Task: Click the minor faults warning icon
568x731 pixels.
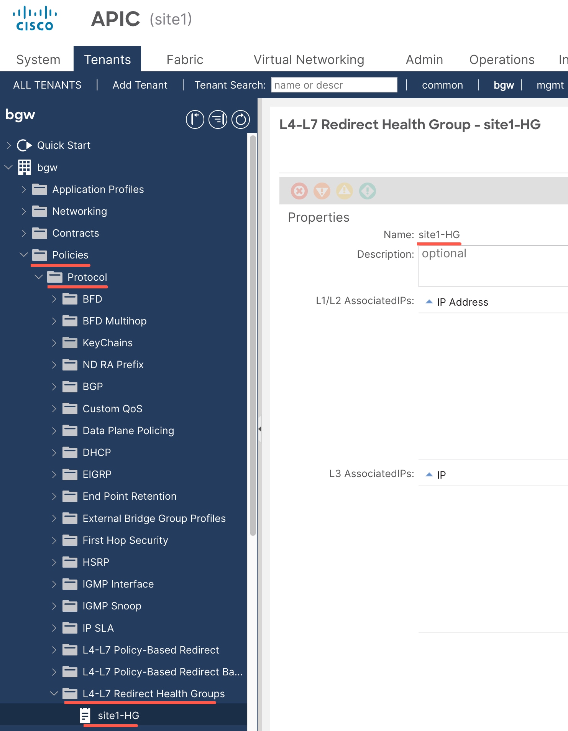Action: [345, 191]
